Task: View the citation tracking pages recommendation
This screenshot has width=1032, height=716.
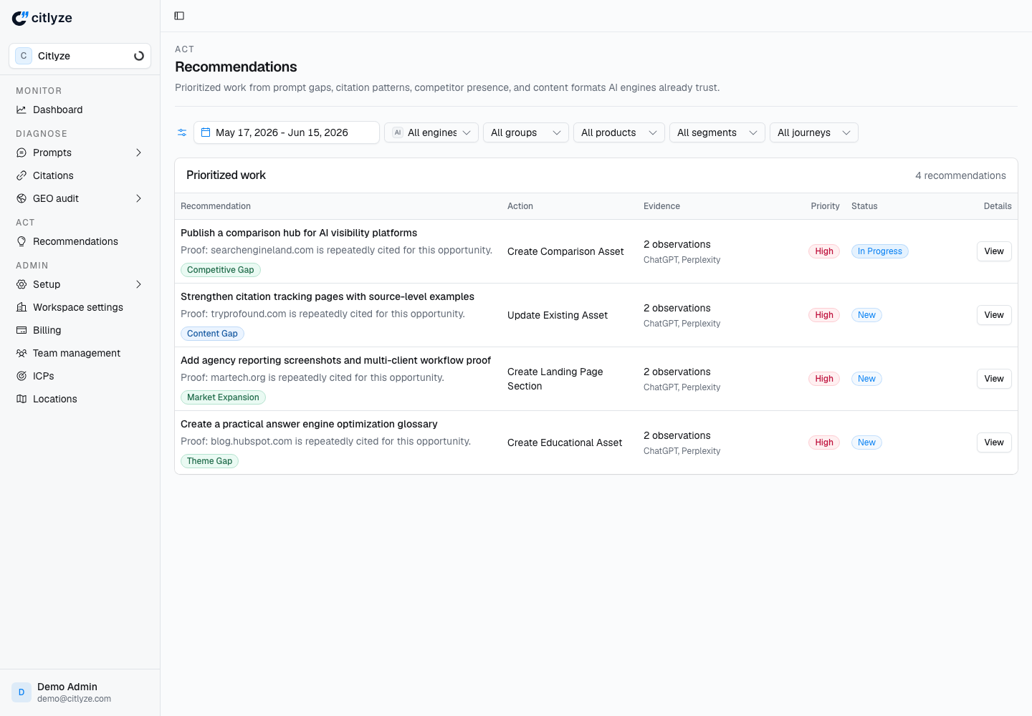Action: 994,315
